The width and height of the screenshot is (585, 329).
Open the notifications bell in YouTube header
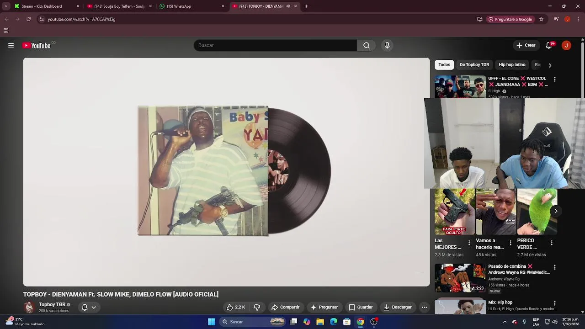[549, 45]
